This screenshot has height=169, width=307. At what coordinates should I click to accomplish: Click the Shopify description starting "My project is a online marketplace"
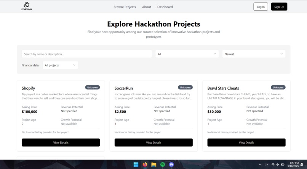pos(61,96)
